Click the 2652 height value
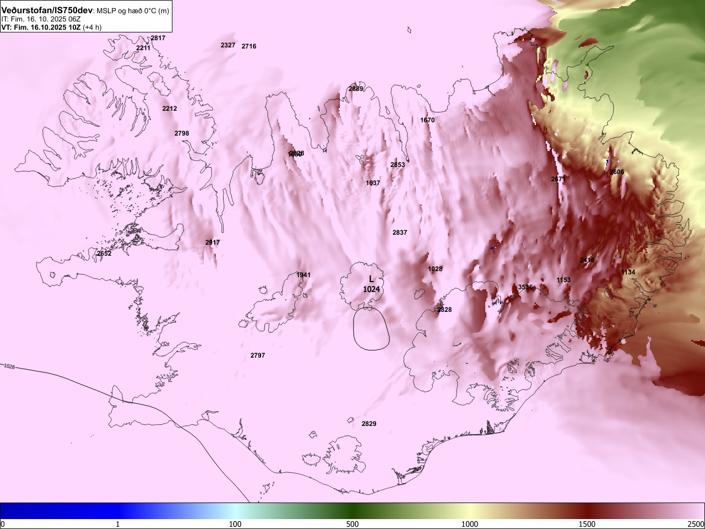705x529 pixels. tap(104, 253)
